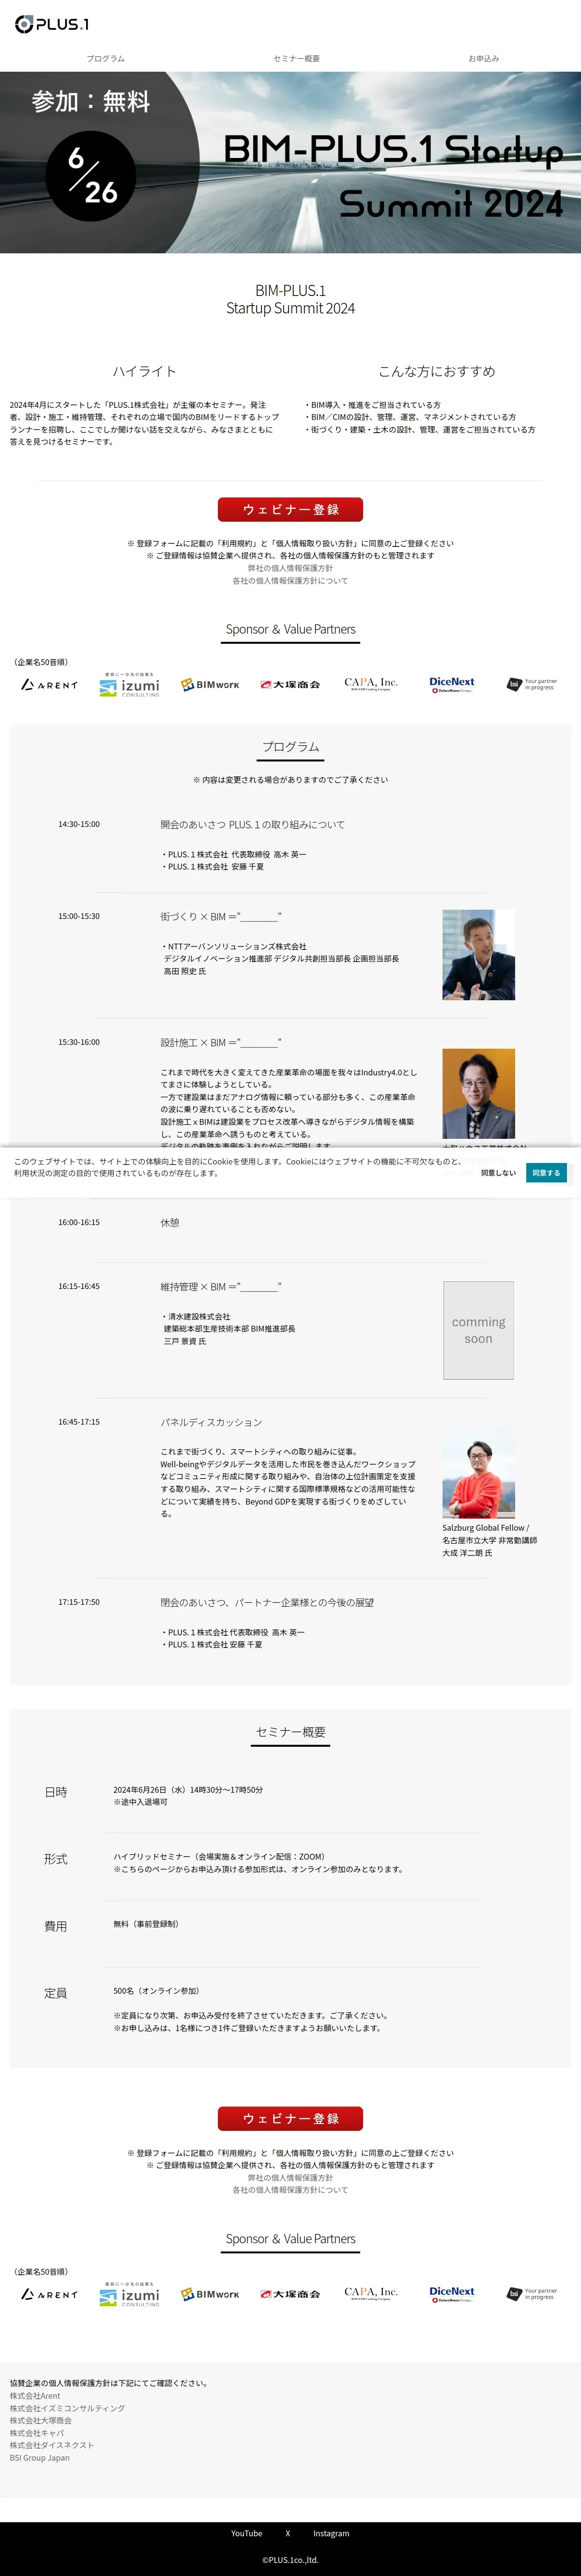Click the 大塚商会 logo in the sponsor row above プログラム
The width and height of the screenshot is (581, 2576).
[290, 685]
